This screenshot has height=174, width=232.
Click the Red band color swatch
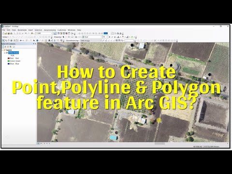(x=9, y=58)
